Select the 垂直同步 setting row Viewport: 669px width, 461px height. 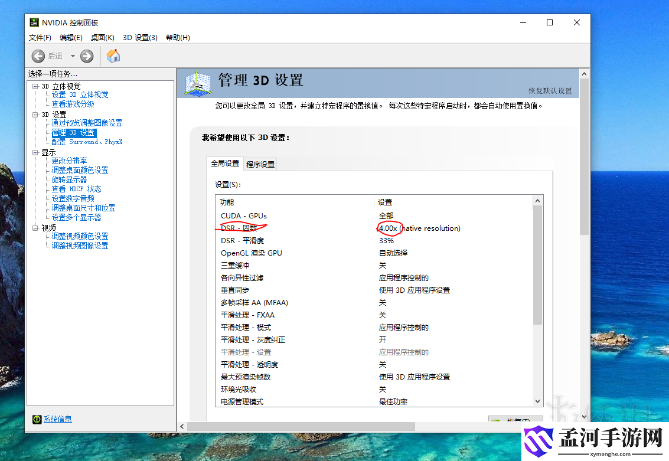coord(374,290)
